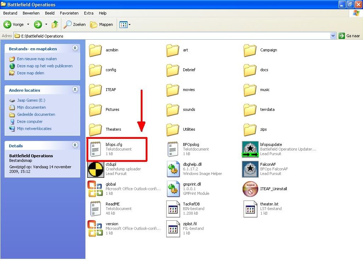Image resolution: width=363 pixels, height=272 pixels.
Task: Click Deze map delen link
Action: pyautogui.click(x=30, y=73)
